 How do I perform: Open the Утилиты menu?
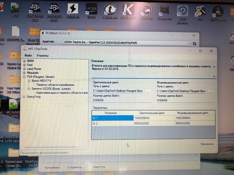(x=42, y=55)
